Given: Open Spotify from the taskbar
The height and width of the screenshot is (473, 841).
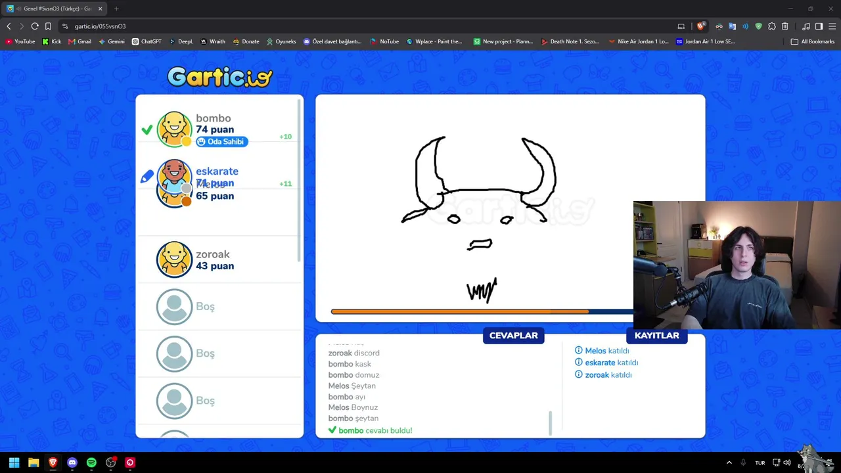Looking at the screenshot, I should 91,462.
